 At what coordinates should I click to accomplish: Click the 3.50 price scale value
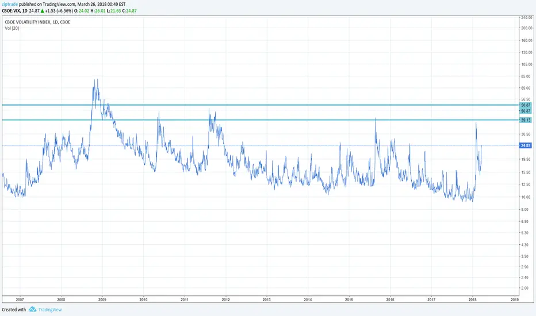524,256
